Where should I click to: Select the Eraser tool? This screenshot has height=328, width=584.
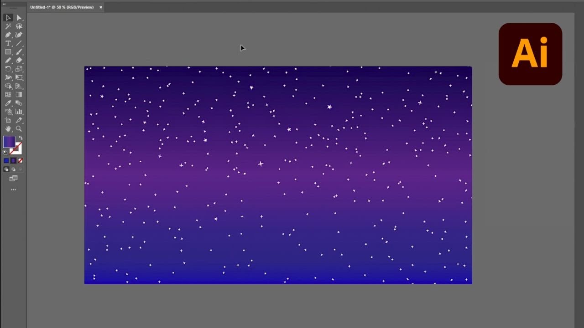[x=19, y=60]
